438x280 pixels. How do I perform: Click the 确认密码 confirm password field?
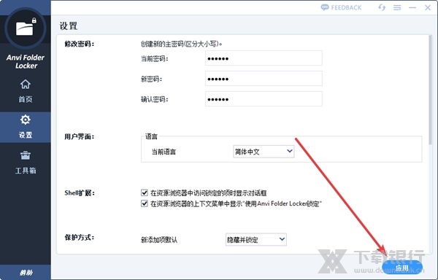pyautogui.click(x=264, y=99)
